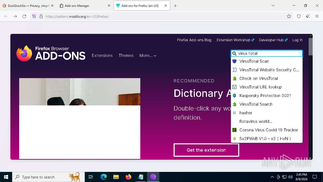Show site security lock information
This screenshot has width=323, height=182.
pos(41,16)
